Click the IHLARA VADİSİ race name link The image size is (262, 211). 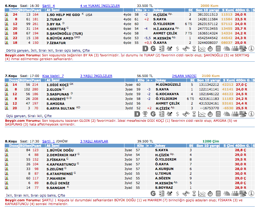(x=184, y=76)
